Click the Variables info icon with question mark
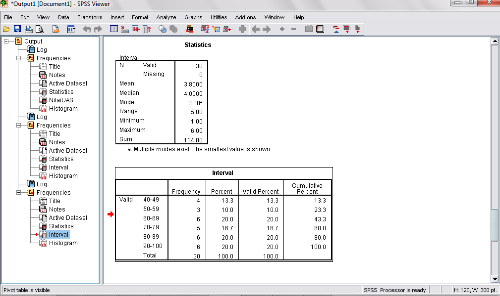The image size is (500, 296). 147,29
